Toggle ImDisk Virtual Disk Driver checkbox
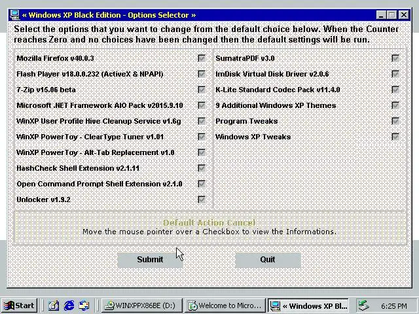This screenshot has height=314, width=419. coord(395,74)
